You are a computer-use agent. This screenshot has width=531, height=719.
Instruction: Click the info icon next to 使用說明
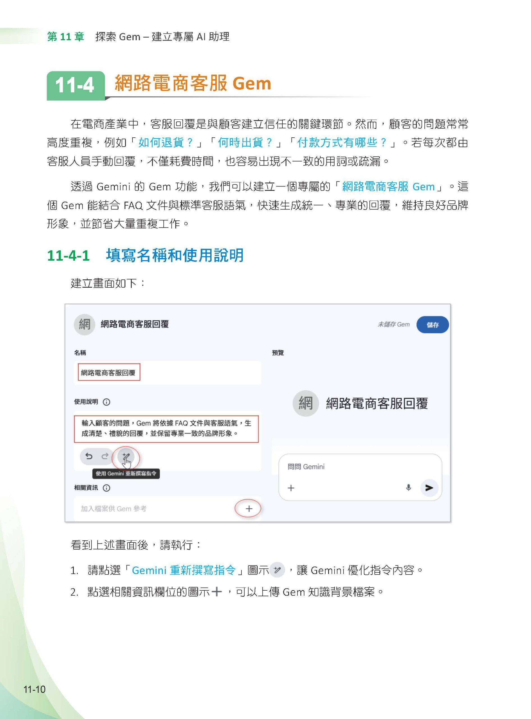[106, 402]
